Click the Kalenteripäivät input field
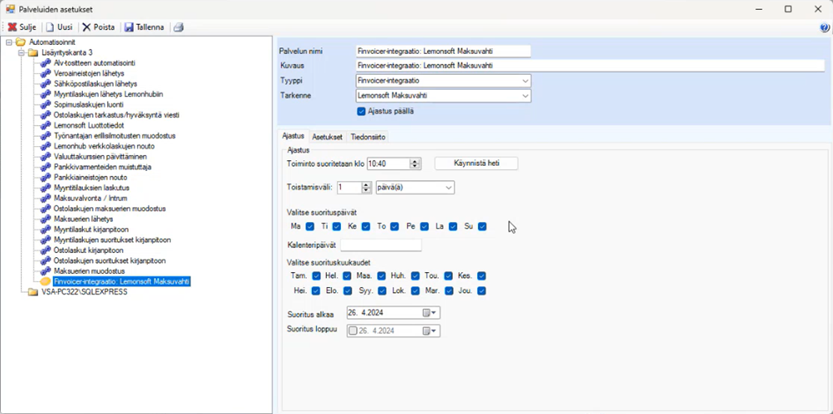The height and width of the screenshot is (414, 833). [381, 246]
